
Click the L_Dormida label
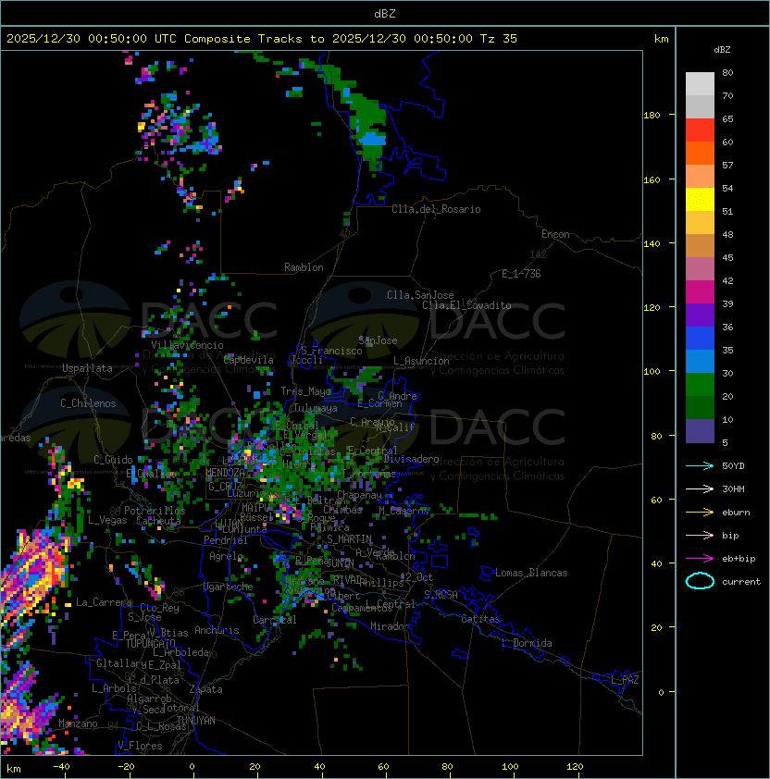click(527, 643)
